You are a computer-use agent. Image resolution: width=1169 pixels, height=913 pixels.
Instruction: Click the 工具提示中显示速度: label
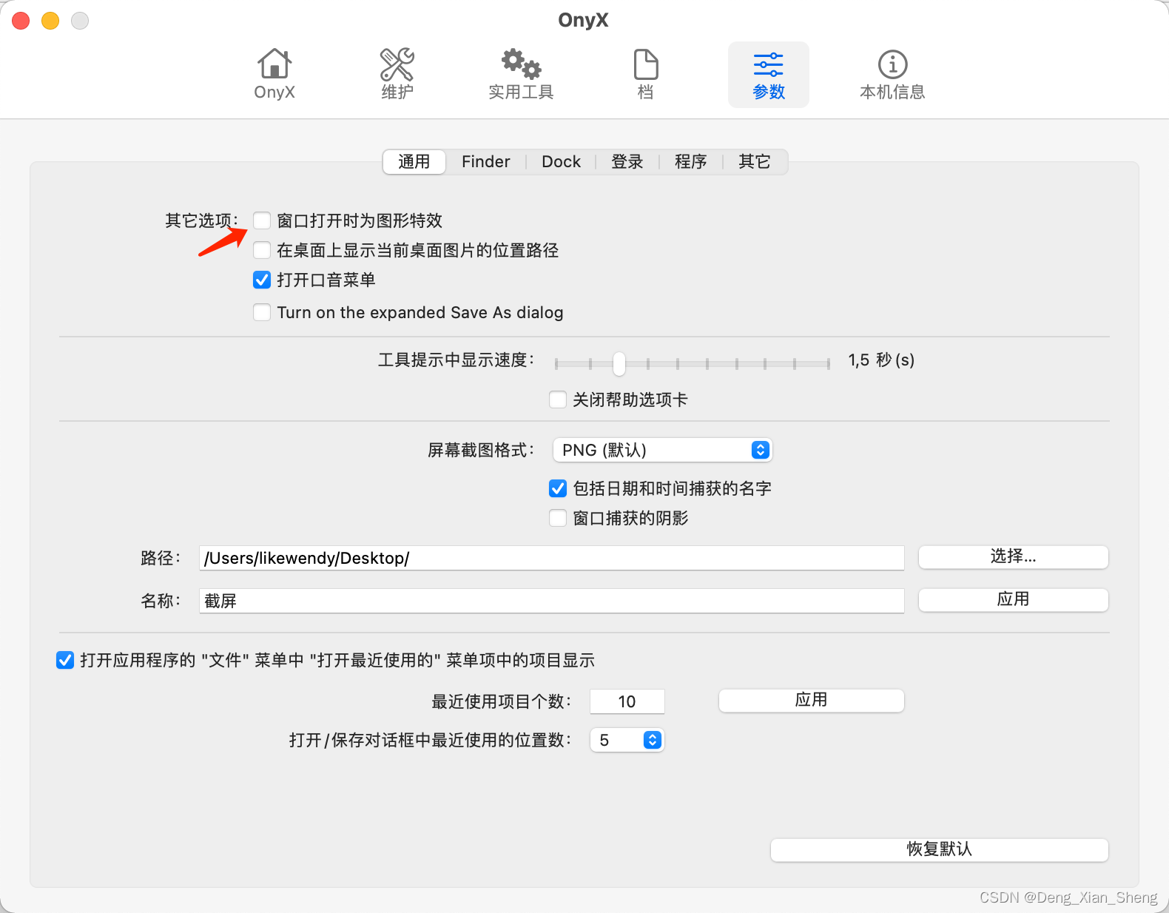pyautogui.click(x=457, y=360)
